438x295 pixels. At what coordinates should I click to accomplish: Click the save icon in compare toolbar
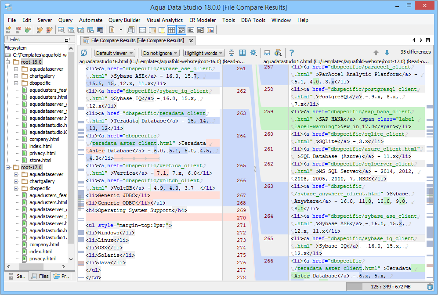point(267,53)
